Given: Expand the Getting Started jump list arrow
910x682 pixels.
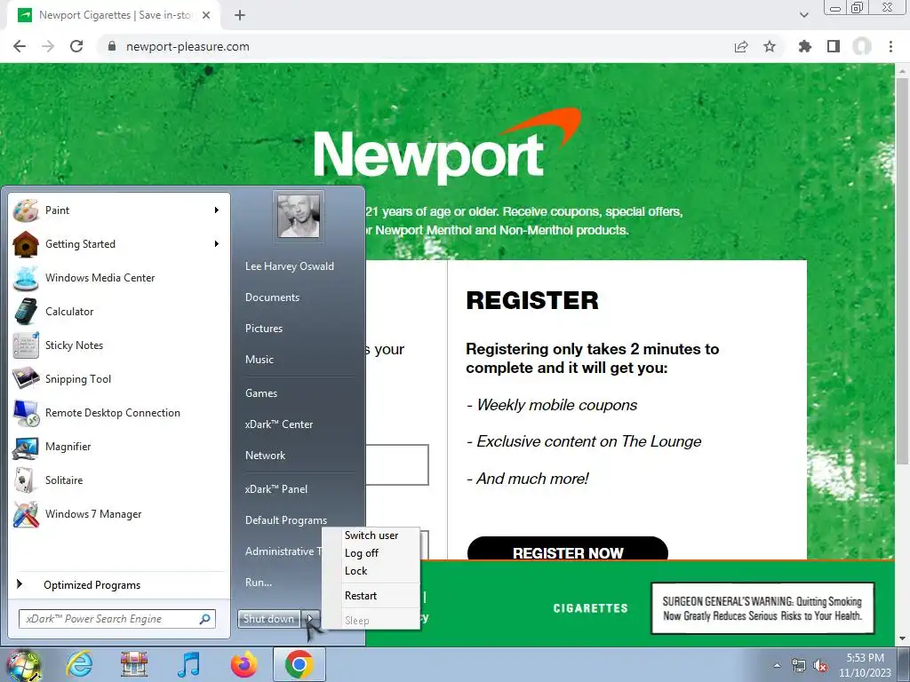Looking at the screenshot, I should pyautogui.click(x=217, y=243).
